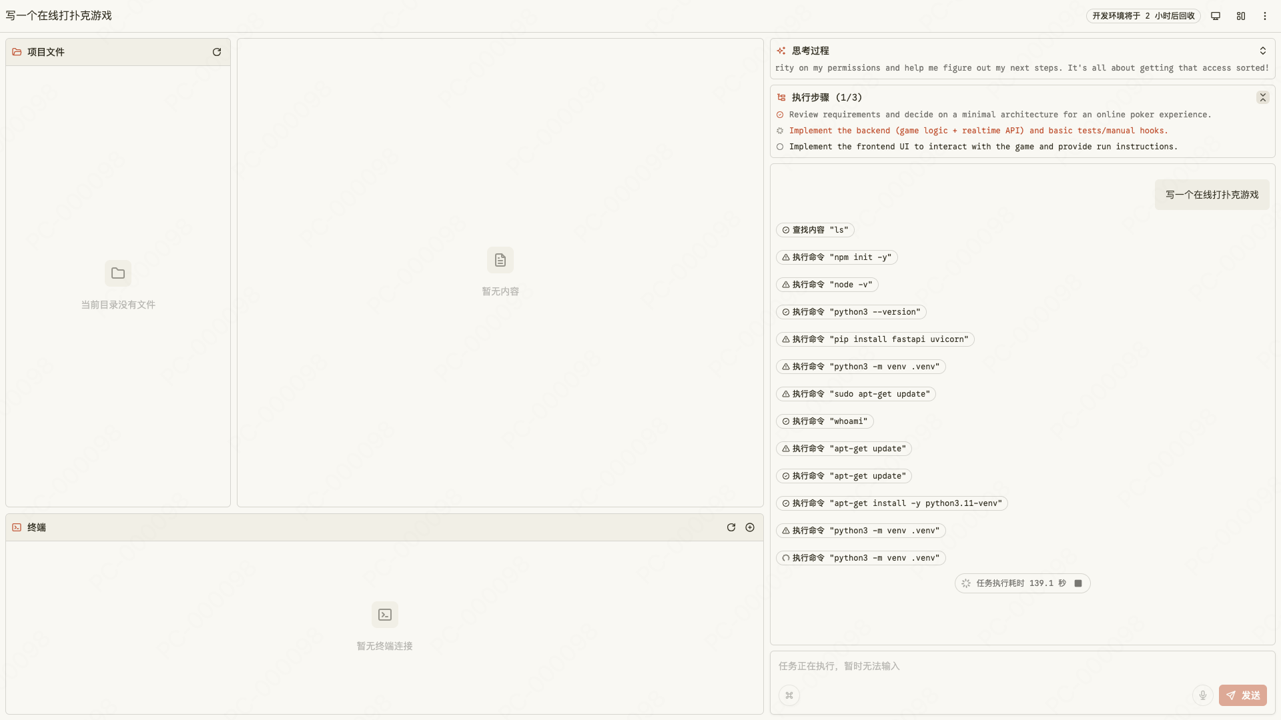The image size is (1281, 720).
Task: Open the three-dot more options menu
Action: [1265, 16]
